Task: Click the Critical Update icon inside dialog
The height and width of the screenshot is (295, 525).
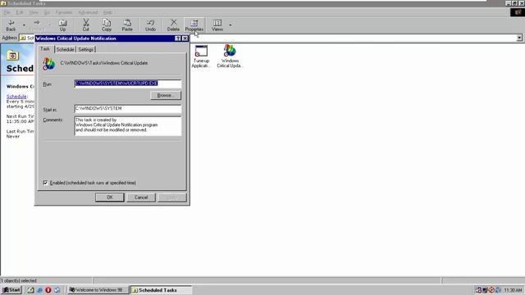Action: tap(48, 64)
